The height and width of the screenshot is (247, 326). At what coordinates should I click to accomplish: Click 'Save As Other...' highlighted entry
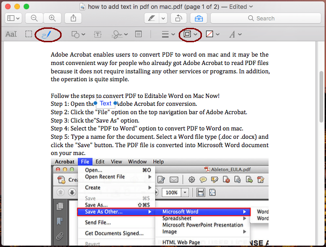click(x=116, y=212)
